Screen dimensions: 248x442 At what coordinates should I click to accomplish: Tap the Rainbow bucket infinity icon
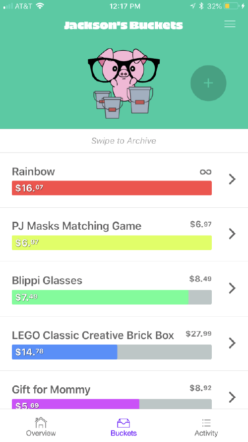tap(205, 172)
